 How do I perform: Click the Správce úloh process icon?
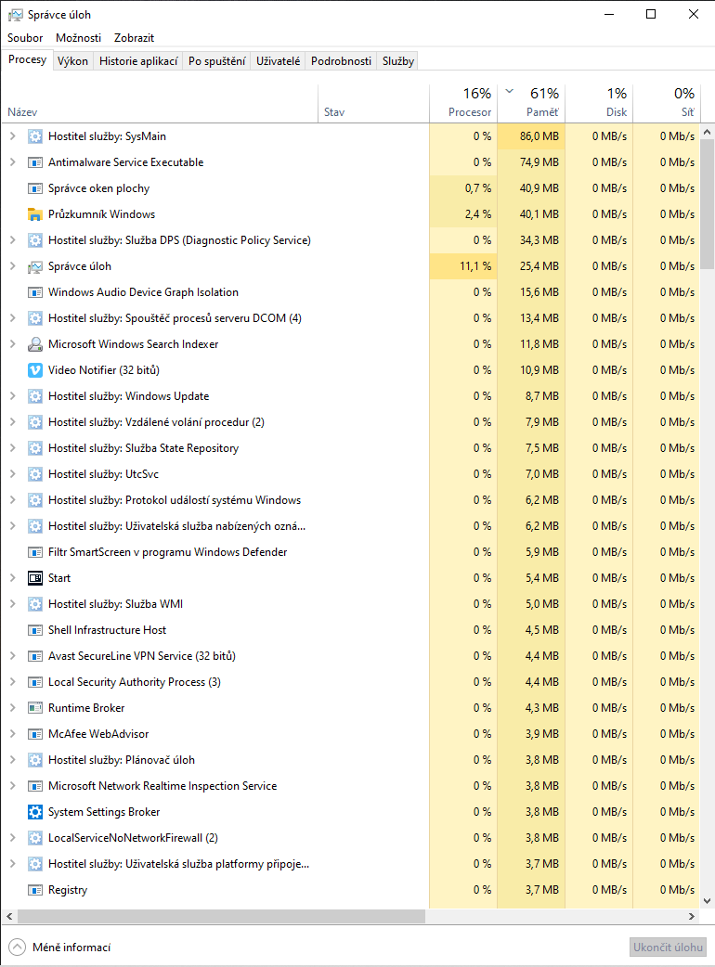point(35,266)
